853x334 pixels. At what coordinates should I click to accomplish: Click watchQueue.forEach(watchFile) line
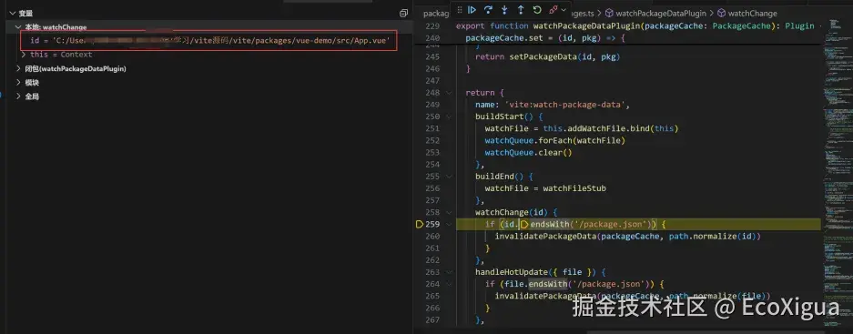(x=555, y=140)
